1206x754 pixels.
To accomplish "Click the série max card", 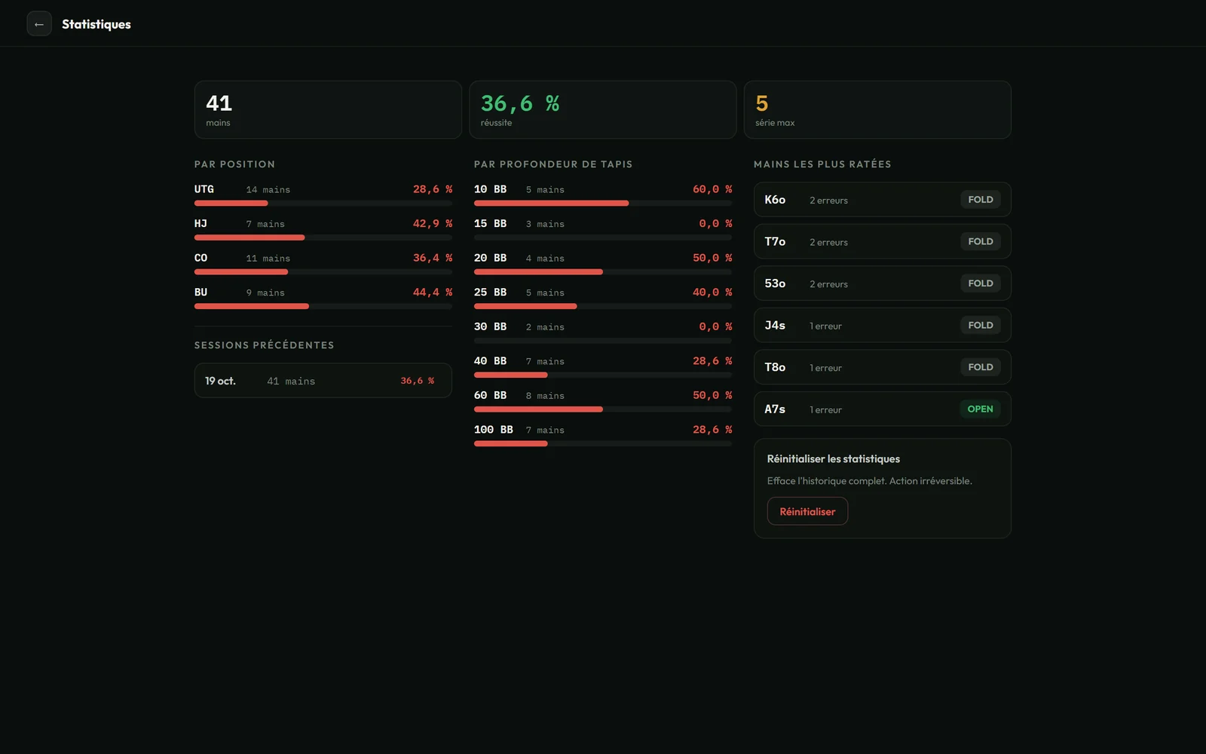I will [x=877, y=110].
